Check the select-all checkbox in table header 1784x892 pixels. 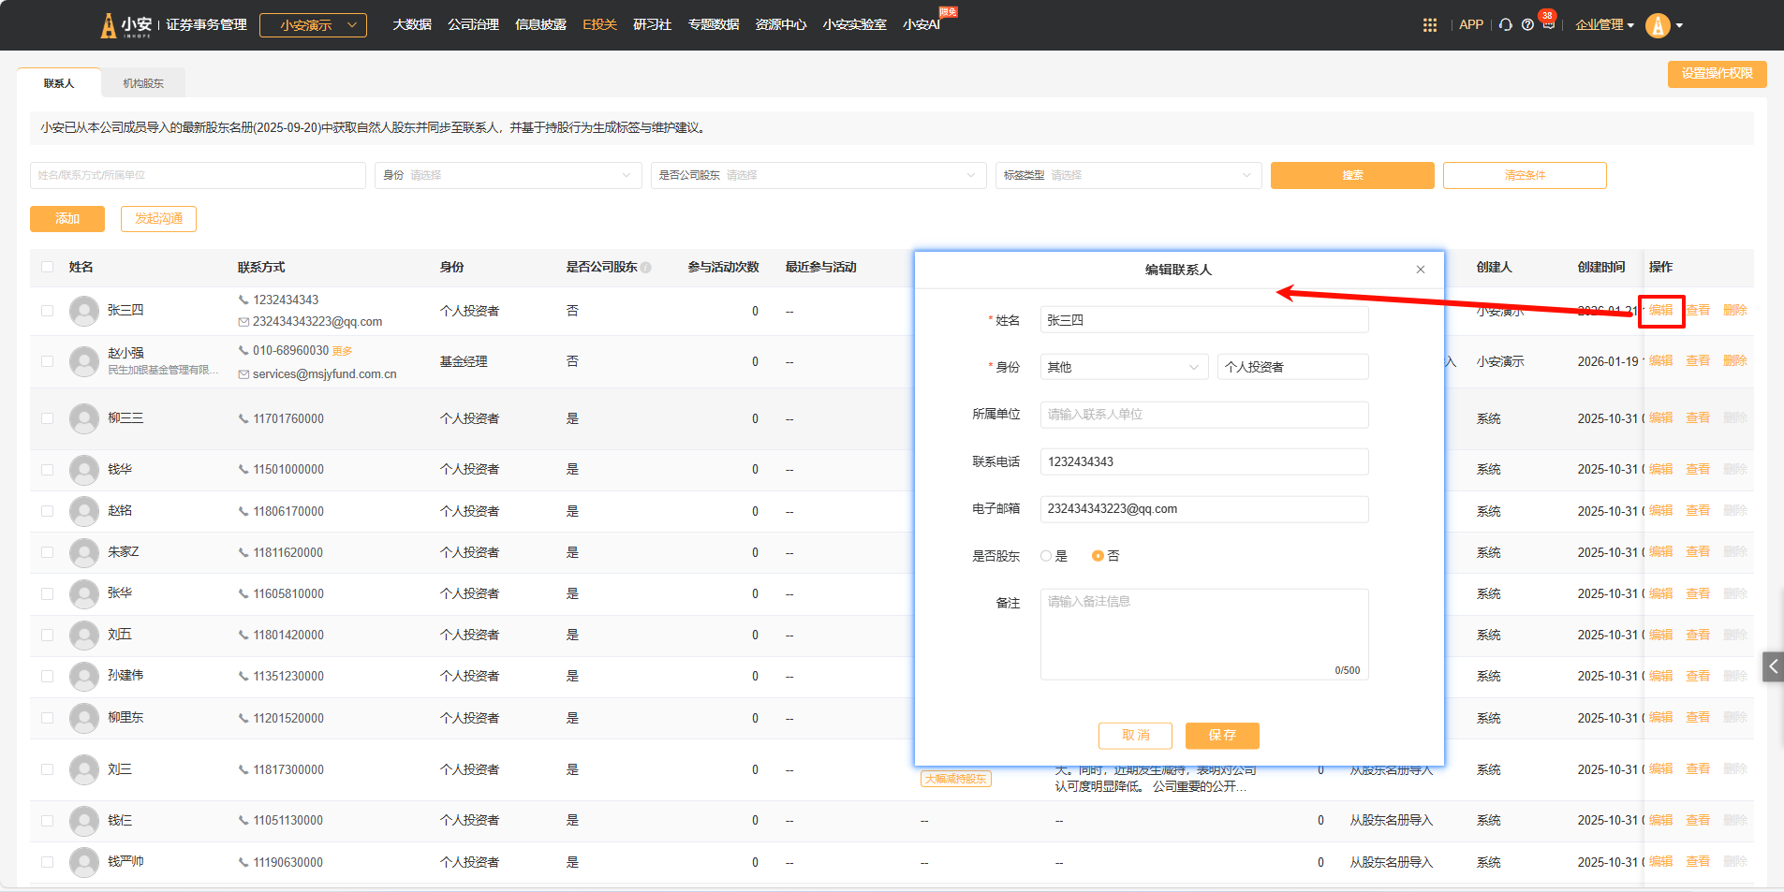pyautogui.click(x=47, y=268)
